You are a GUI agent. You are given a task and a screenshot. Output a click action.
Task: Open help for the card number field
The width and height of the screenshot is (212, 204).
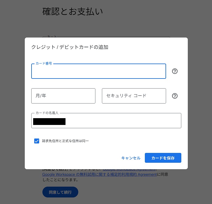[175, 71]
